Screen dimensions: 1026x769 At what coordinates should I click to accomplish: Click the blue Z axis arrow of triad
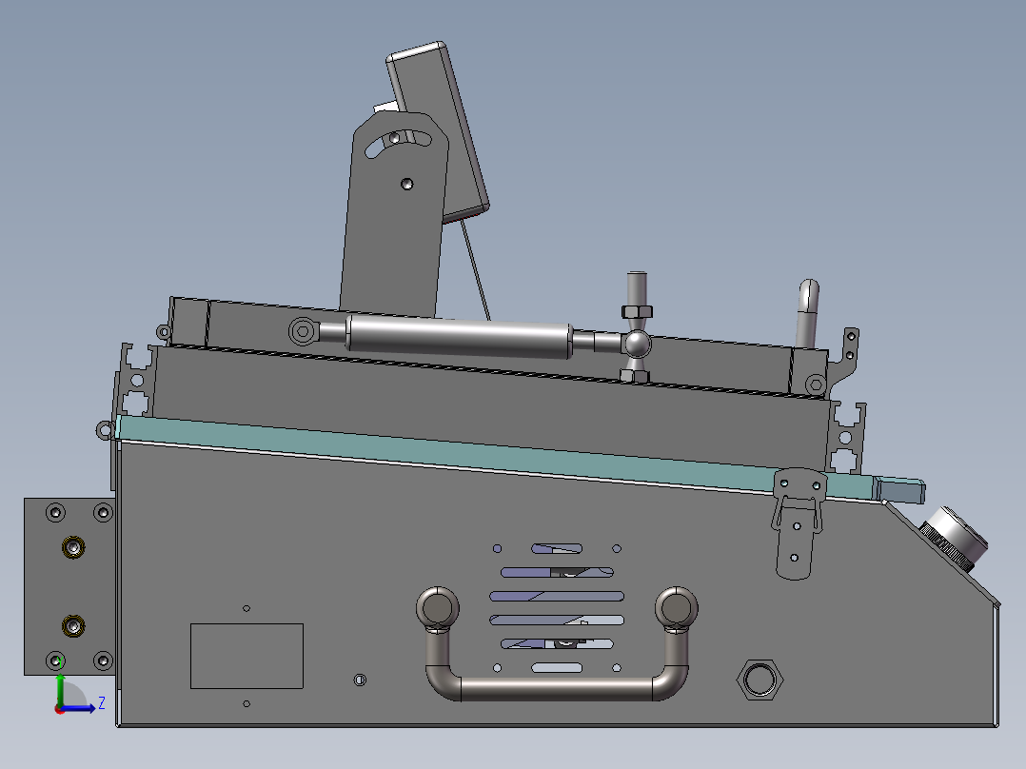point(80,708)
